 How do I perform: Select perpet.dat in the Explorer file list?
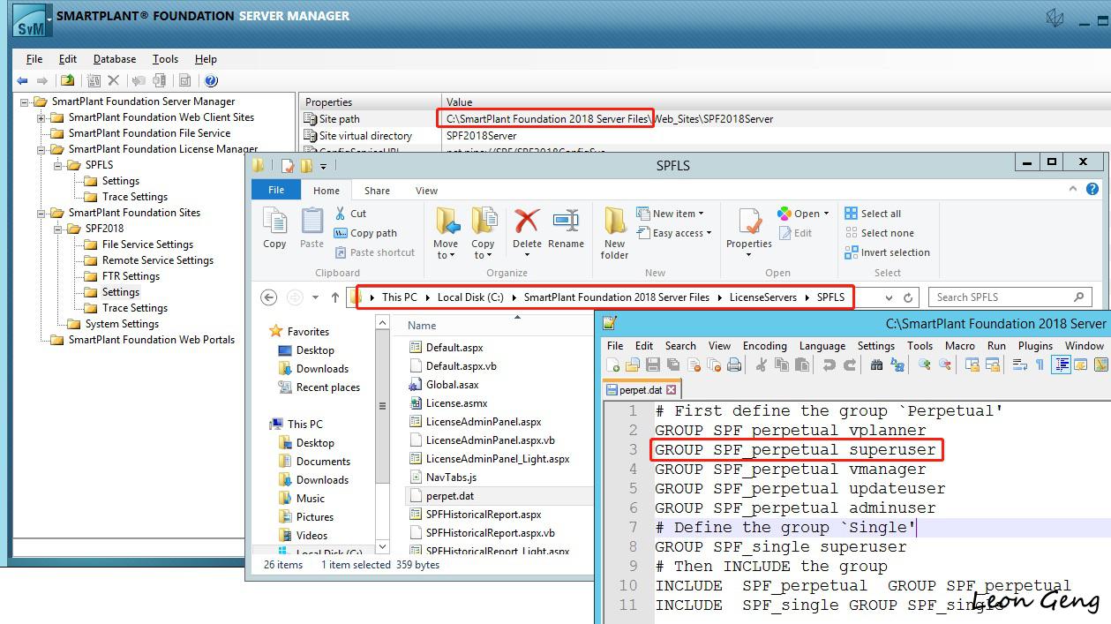449,496
